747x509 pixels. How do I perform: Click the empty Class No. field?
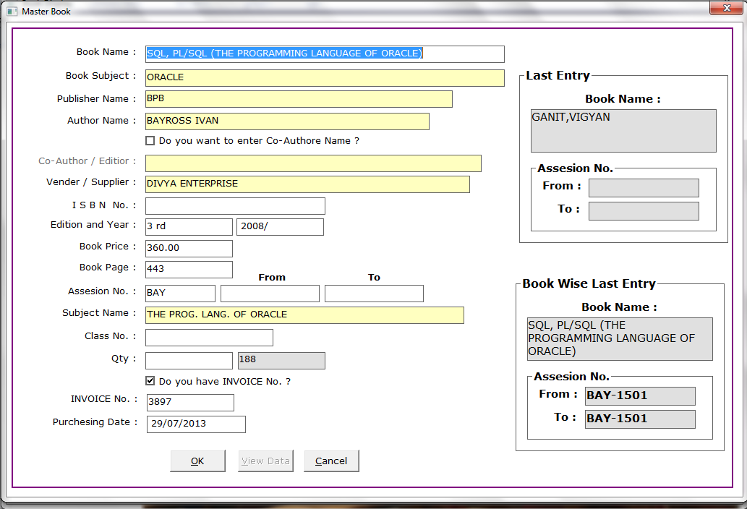click(208, 338)
